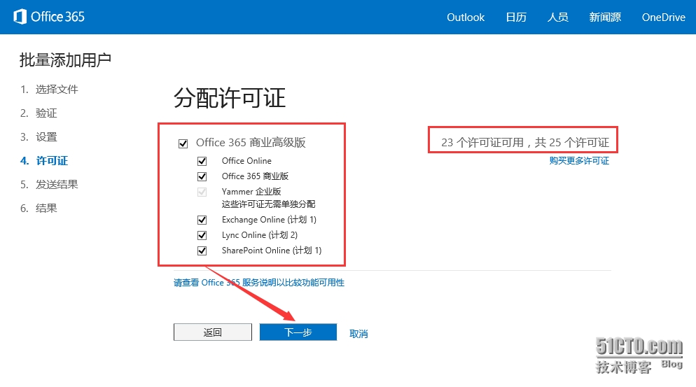
Task: Select step 3 设置 in the wizard list
Action: [46, 137]
